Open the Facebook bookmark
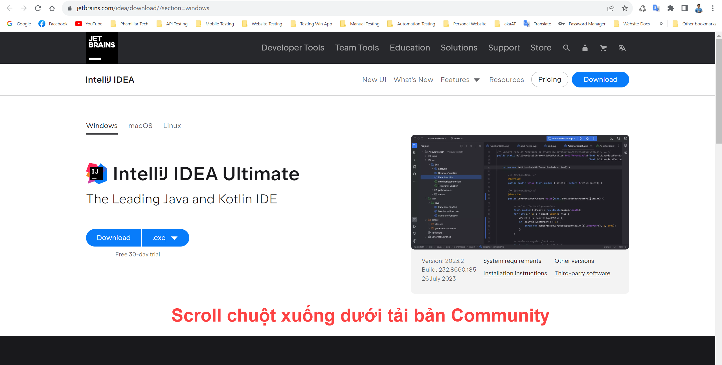The image size is (722, 365). click(x=53, y=24)
